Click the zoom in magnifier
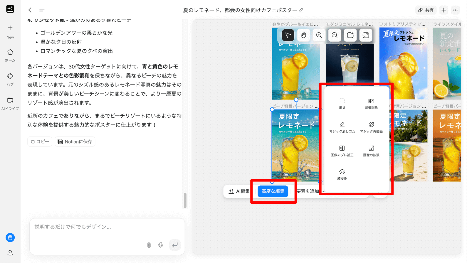 [x=319, y=35]
